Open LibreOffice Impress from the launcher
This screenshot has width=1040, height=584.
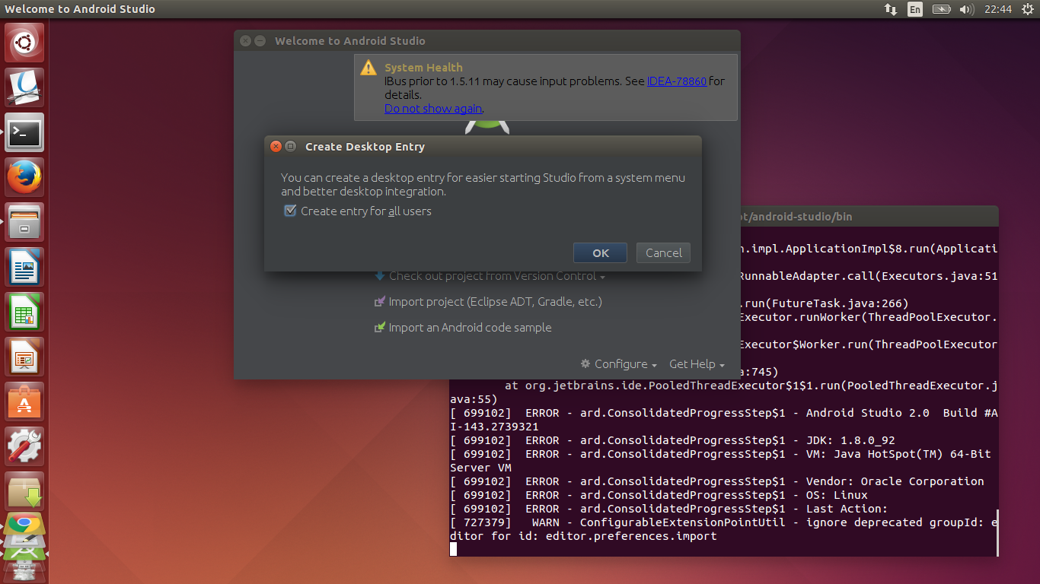point(24,357)
